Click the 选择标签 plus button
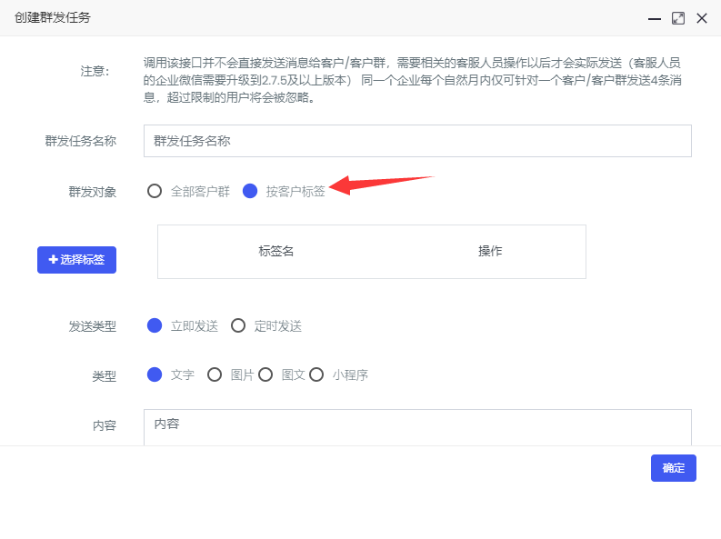This screenshot has height=539, width=721. click(x=76, y=260)
